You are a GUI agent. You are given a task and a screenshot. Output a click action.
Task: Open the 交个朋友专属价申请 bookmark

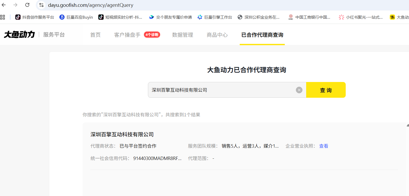pos(170,17)
